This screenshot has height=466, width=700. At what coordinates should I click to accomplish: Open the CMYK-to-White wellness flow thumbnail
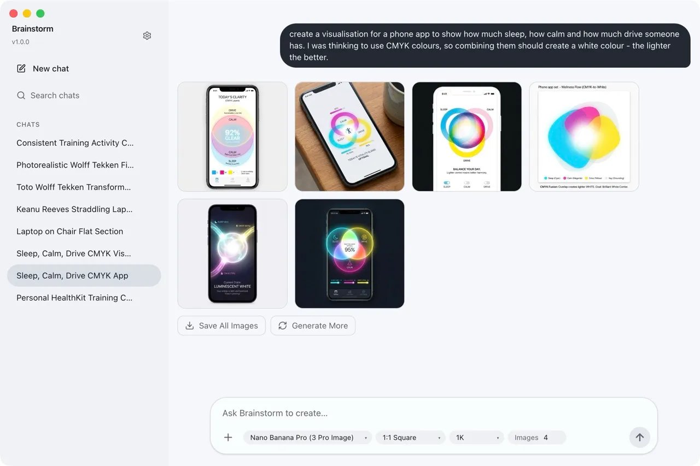tap(584, 137)
